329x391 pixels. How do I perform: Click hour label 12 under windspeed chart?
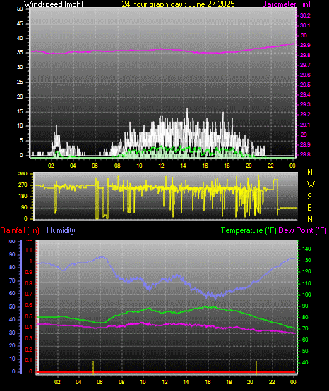click(161, 166)
